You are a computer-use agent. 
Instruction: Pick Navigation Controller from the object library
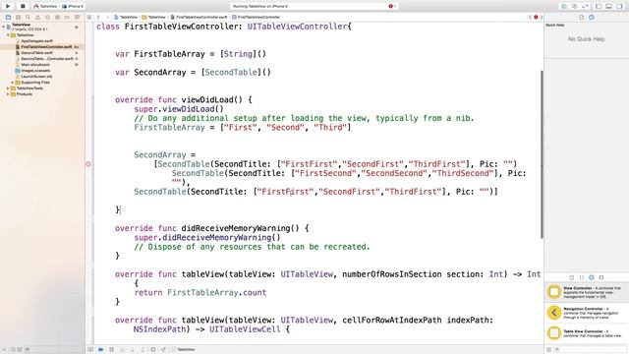click(x=587, y=313)
